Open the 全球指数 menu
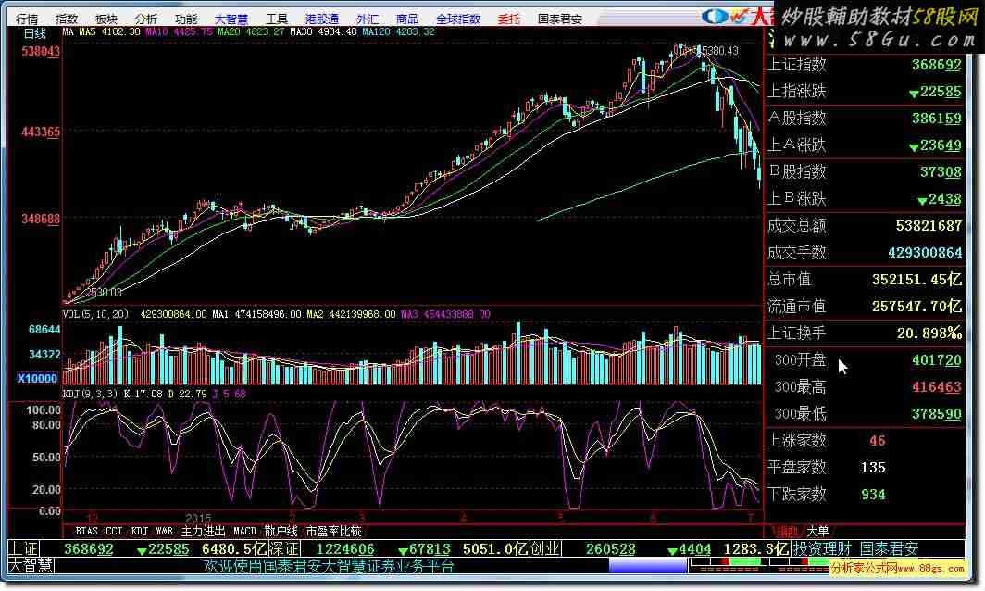985x591 pixels. click(458, 19)
